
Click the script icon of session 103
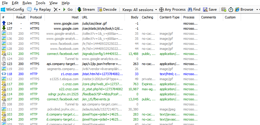click(x=4, y=114)
